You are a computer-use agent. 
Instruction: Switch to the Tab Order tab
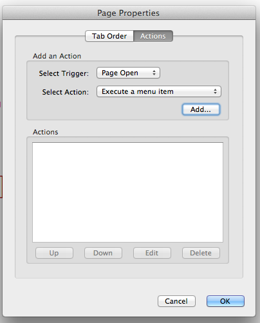[109, 36]
